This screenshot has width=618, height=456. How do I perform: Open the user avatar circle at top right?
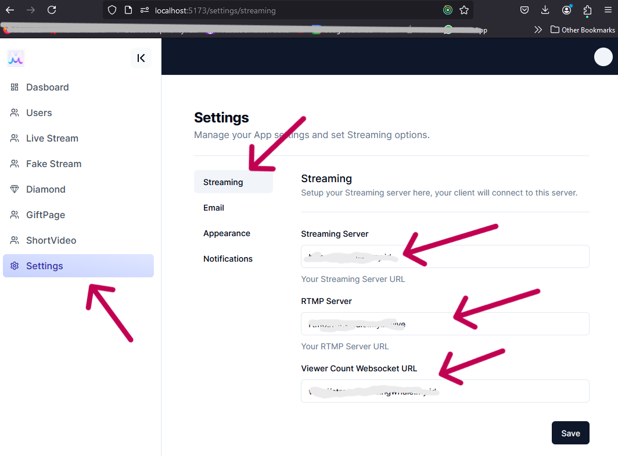(x=603, y=57)
